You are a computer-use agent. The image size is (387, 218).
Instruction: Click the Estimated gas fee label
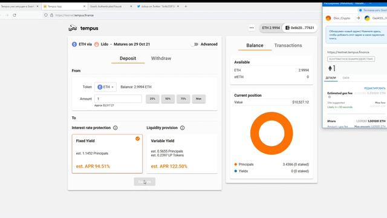click(340, 93)
